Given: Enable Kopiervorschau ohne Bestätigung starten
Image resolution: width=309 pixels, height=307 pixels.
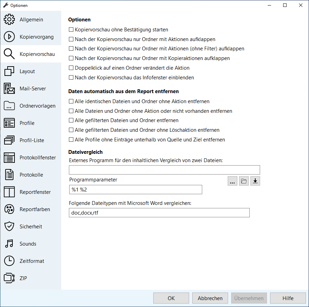Looking at the screenshot, I should pos(72,30).
